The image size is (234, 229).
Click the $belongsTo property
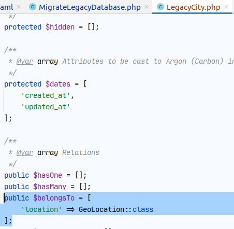[x=54, y=198]
